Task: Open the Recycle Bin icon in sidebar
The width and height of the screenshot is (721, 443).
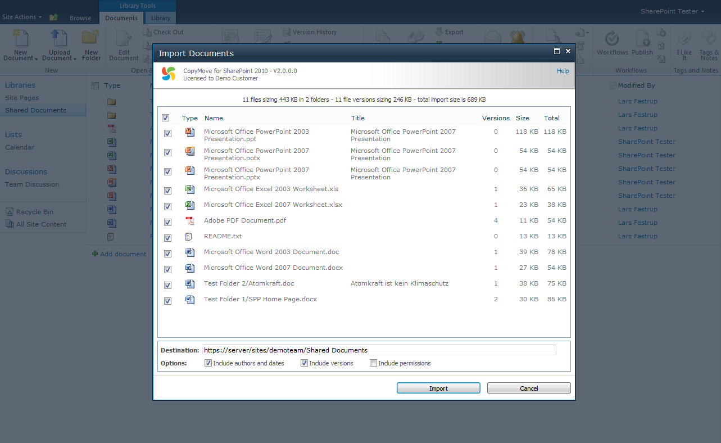Action: click(x=10, y=212)
